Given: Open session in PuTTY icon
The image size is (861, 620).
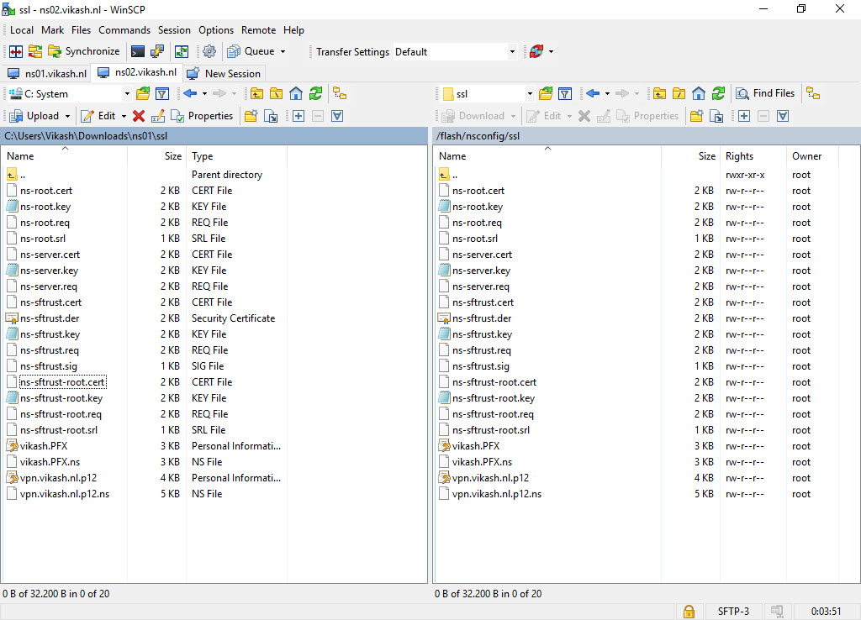Looking at the screenshot, I should pyautogui.click(x=157, y=51).
